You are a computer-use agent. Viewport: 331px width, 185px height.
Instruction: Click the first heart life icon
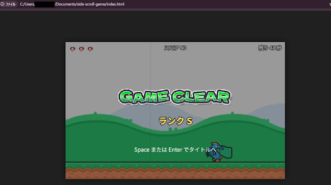coord(72,49)
